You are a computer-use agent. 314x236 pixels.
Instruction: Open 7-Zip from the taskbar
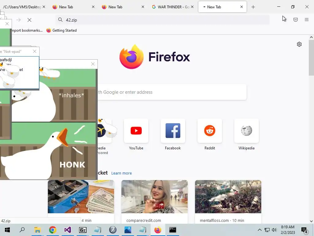coord(82,230)
